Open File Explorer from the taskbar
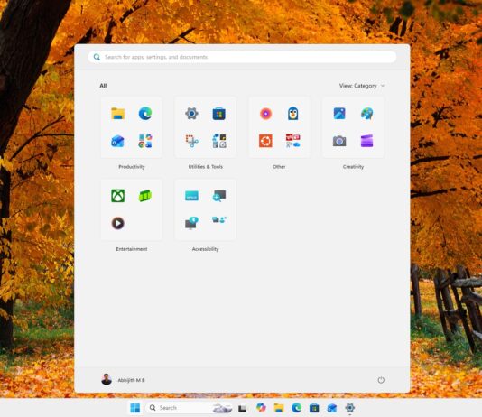 pos(279,408)
